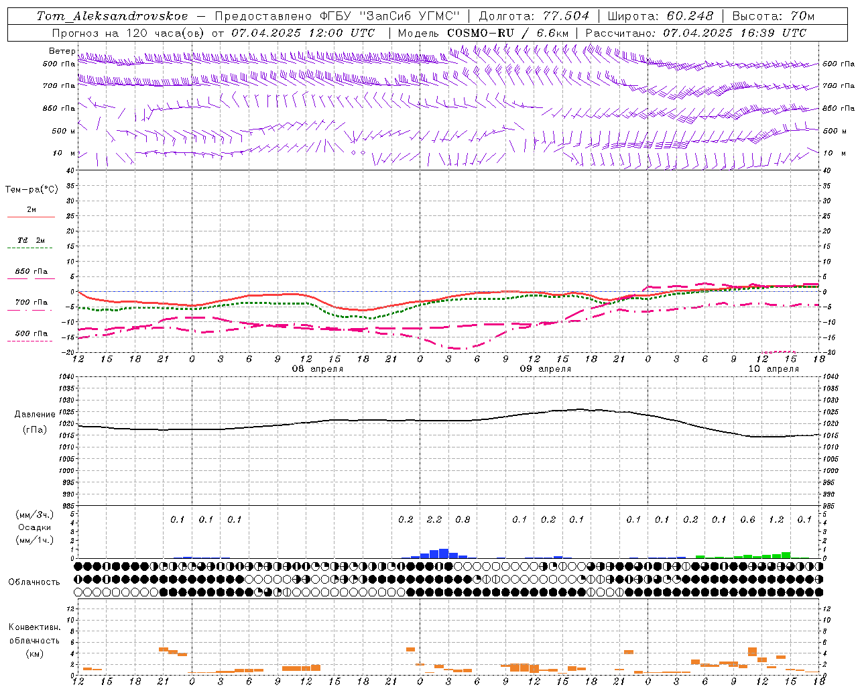Click the 1.2 three-hour precipitation value
The height and width of the screenshot is (687, 858).
[776, 519]
